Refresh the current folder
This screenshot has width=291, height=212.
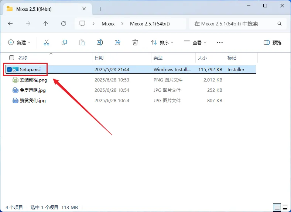[x=64, y=24]
